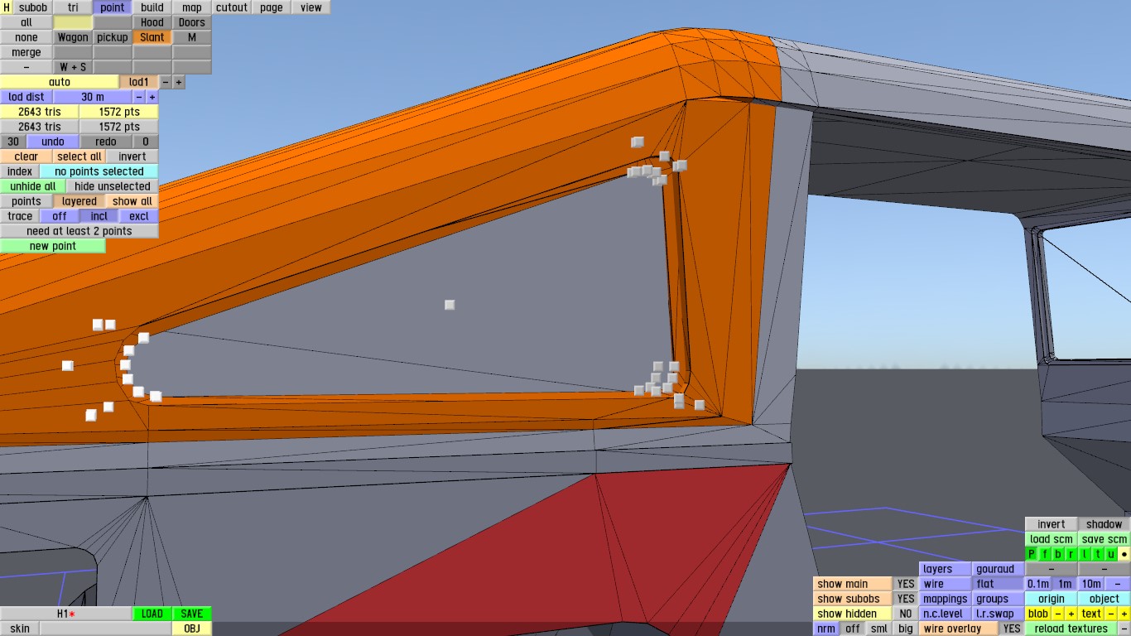Set trace mode to excl
Screen dimensions: 1131x636
pos(139,216)
